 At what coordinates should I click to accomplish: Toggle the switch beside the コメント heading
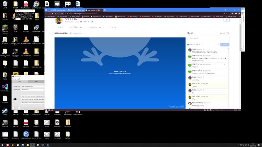(x=228, y=33)
